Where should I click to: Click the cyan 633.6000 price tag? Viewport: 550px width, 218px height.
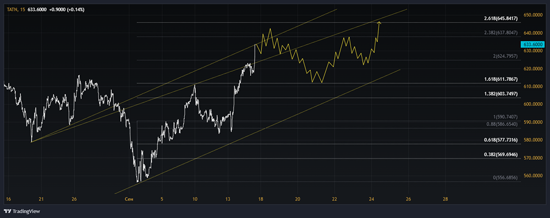[x=533, y=44]
